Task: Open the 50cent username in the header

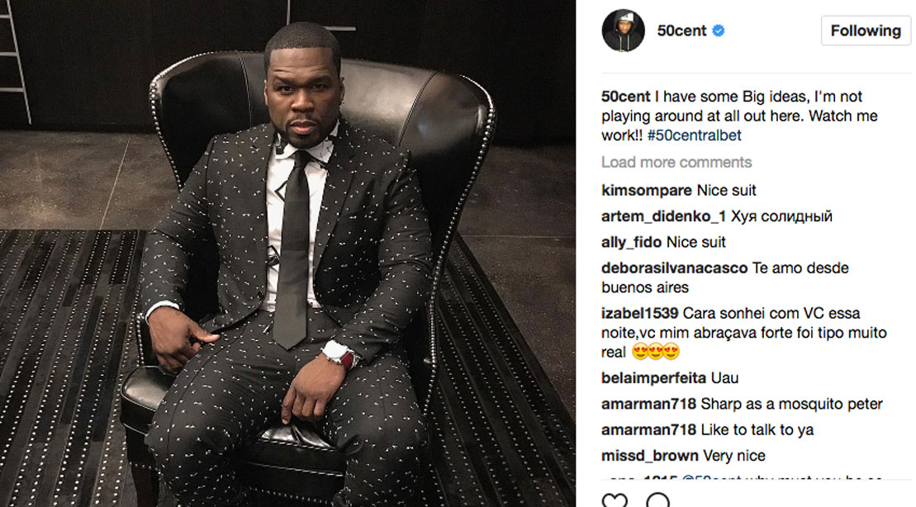Action: [681, 31]
